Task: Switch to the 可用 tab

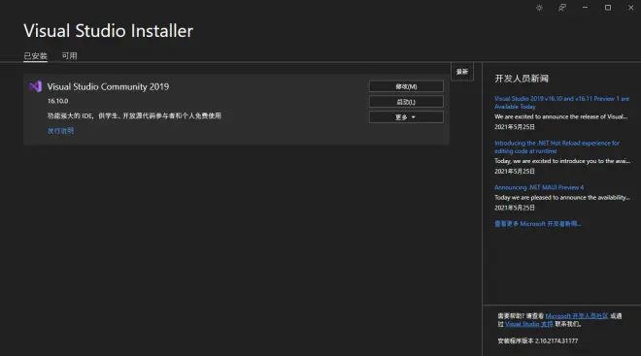Action: tap(70, 56)
